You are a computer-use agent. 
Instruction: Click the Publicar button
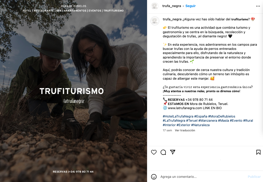tap(254, 177)
